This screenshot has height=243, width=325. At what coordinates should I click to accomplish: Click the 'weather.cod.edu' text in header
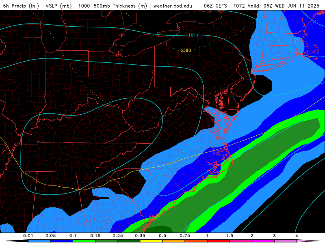pyautogui.click(x=173, y=6)
